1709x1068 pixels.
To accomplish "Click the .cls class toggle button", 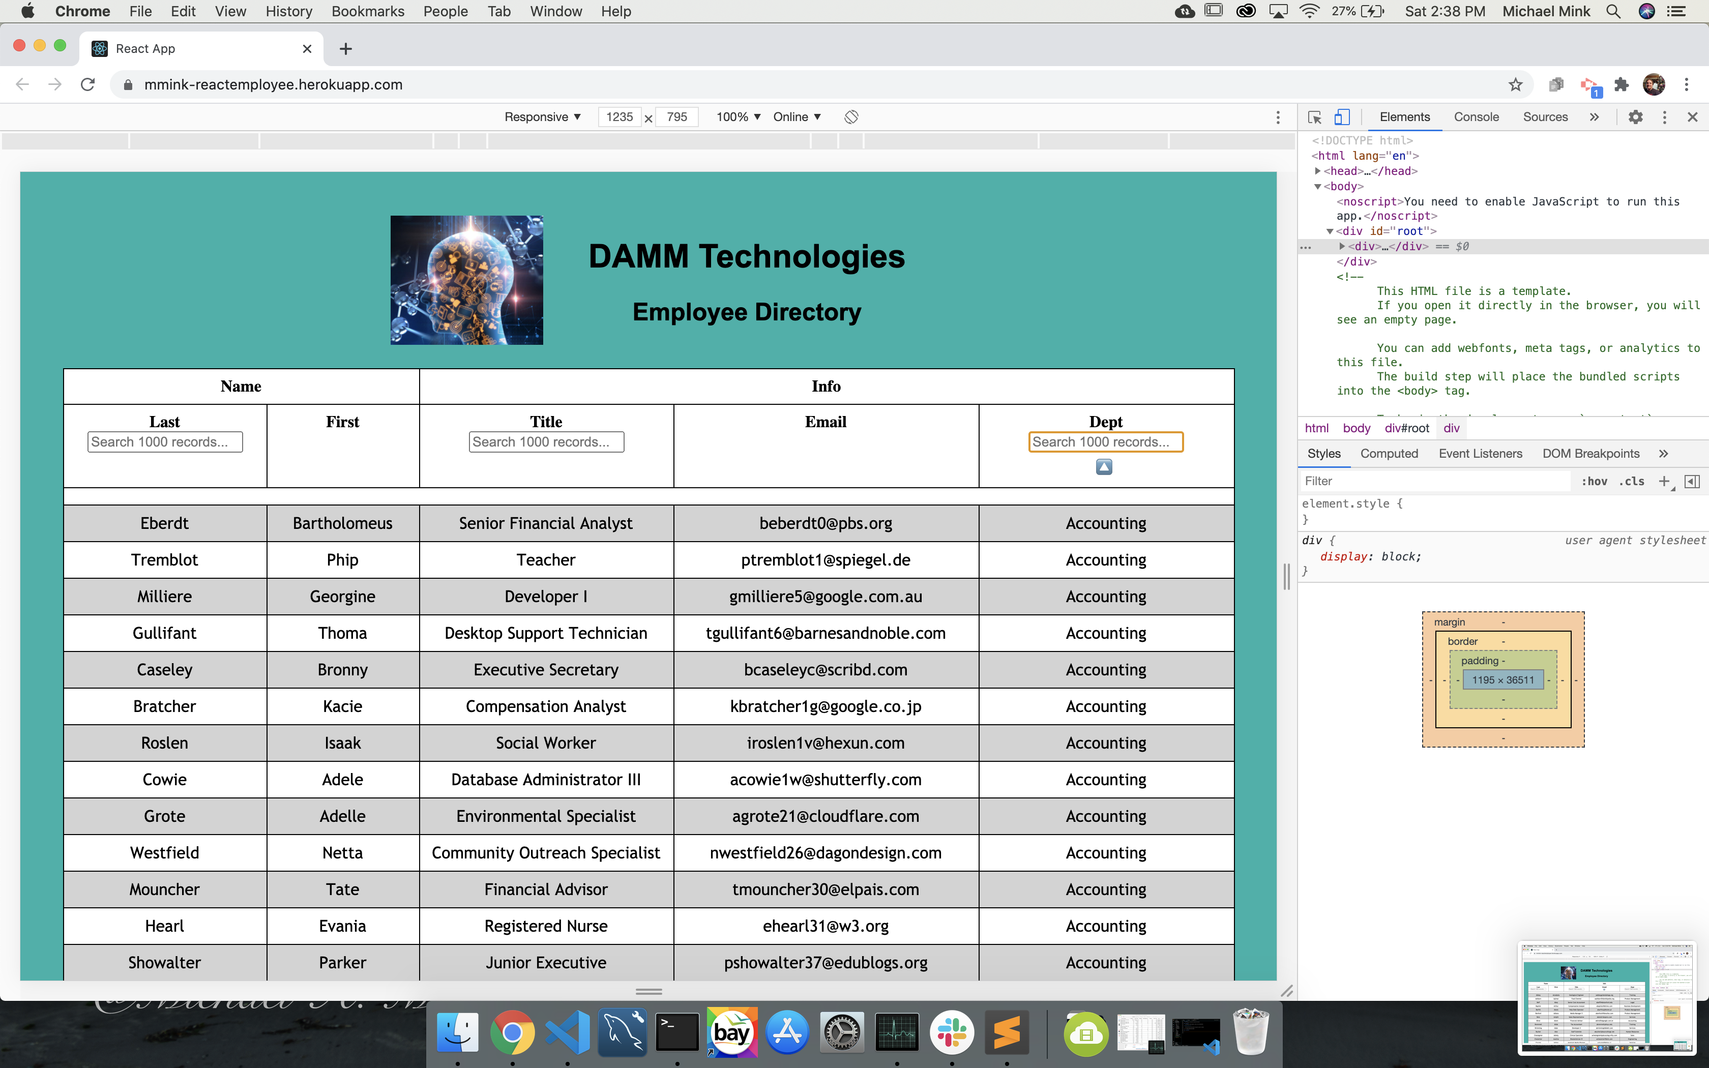I will point(1631,481).
